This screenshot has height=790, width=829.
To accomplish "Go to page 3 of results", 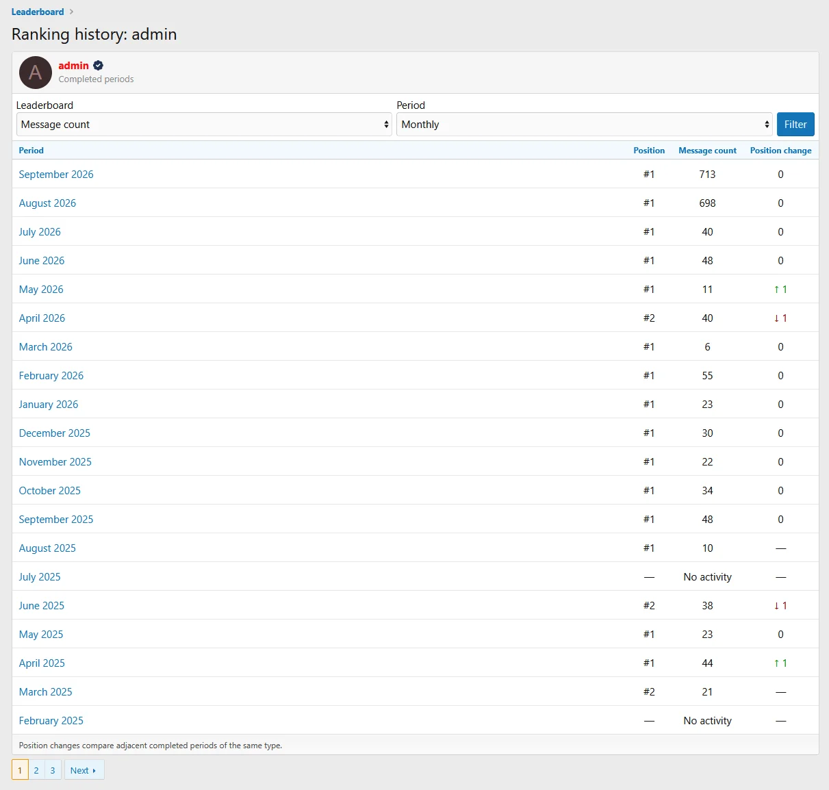I will click(x=53, y=770).
